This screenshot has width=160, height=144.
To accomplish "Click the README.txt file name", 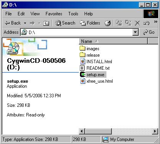I will 98,68.
